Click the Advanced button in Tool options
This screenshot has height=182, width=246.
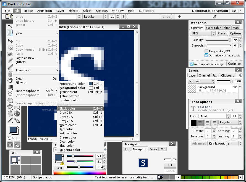199,143
